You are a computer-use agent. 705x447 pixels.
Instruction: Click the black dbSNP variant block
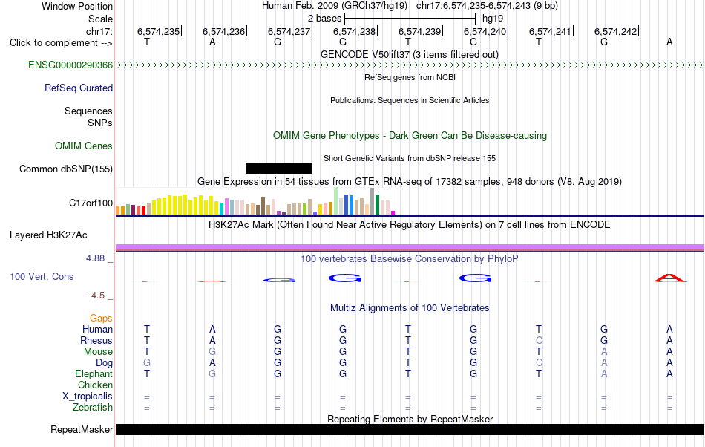coord(279,169)
